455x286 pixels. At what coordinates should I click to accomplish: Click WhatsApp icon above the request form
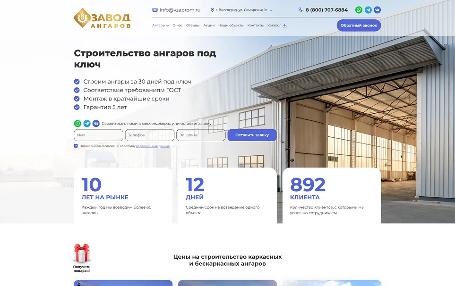click(x=77, y=123)
